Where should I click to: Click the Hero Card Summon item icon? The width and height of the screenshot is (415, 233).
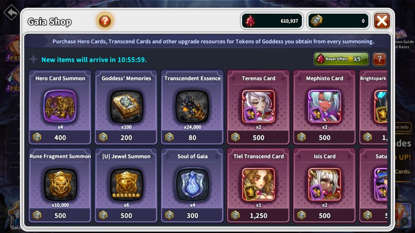click(60, 106)
